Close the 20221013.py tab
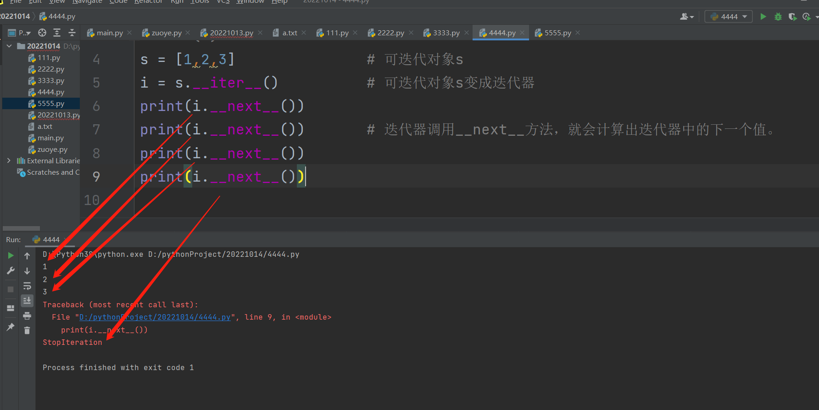The height and width of the screenshot is (410, 819). pyautogui.click(x=260, y=33)
